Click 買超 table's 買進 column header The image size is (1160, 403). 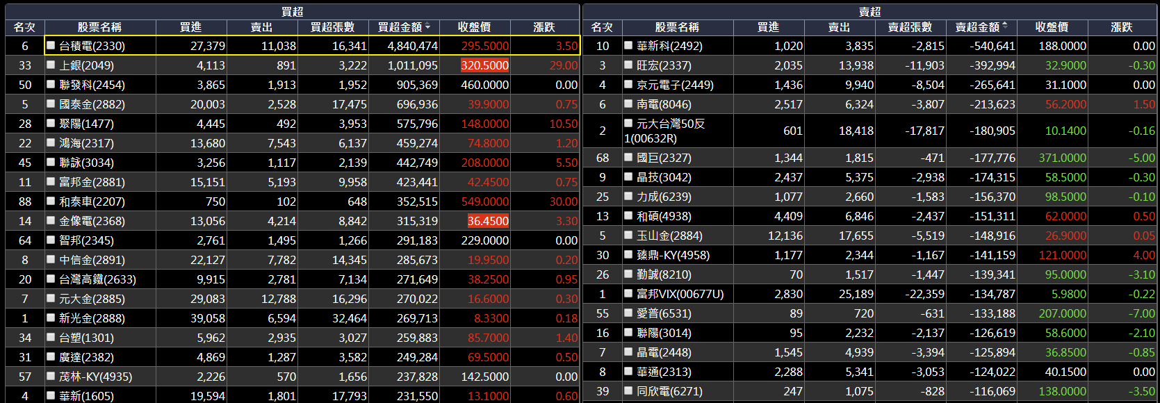click(x=191, y=27)
